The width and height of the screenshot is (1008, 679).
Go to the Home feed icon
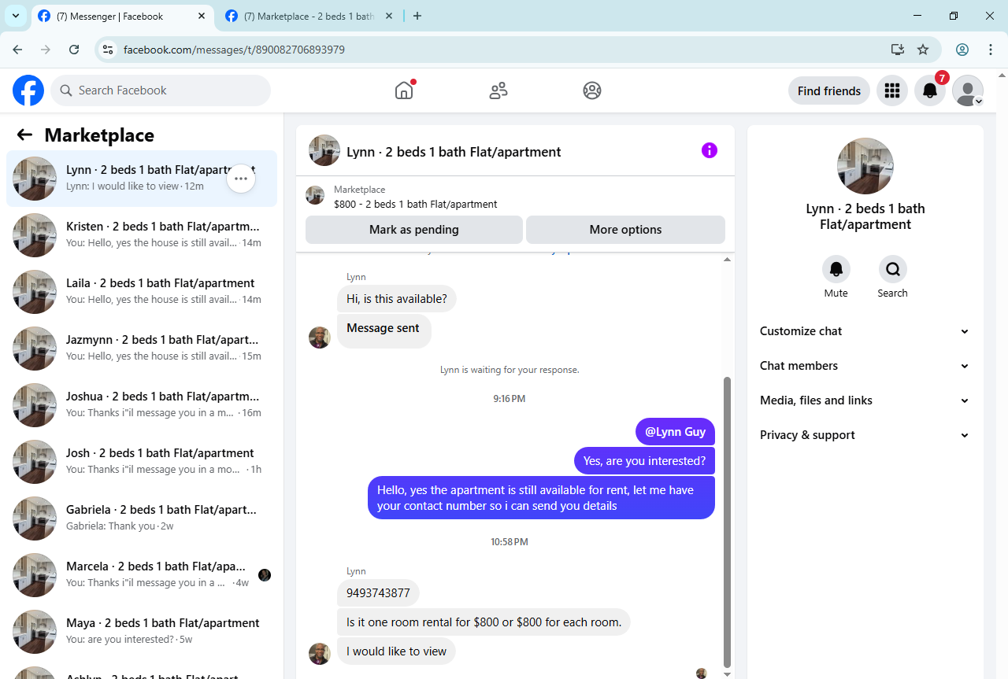click(404, 90)
